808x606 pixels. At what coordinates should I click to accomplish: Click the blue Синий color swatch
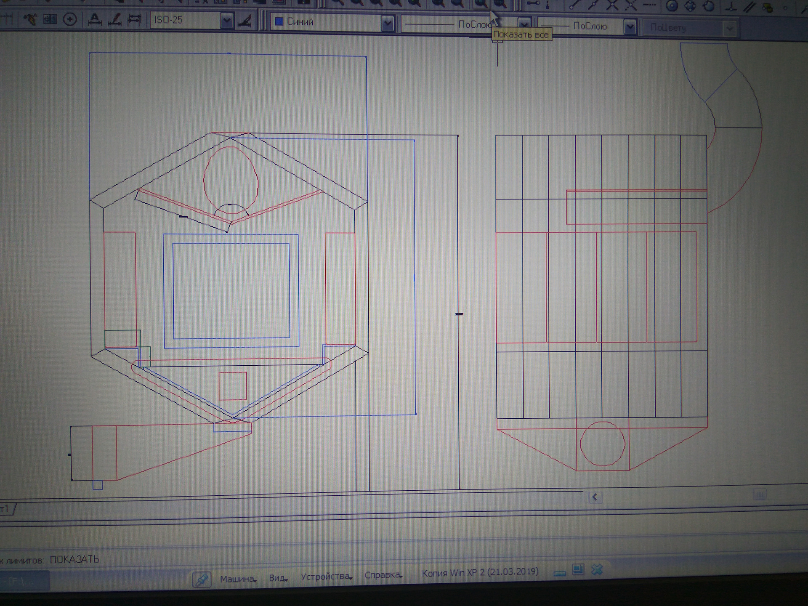279,21
